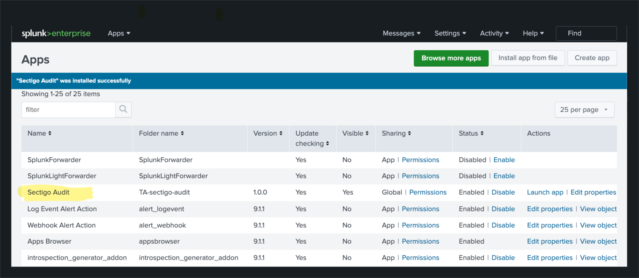Open the Settings dropdown menu
The height and width of the screenshot is (278, 639).
[450, 34]
